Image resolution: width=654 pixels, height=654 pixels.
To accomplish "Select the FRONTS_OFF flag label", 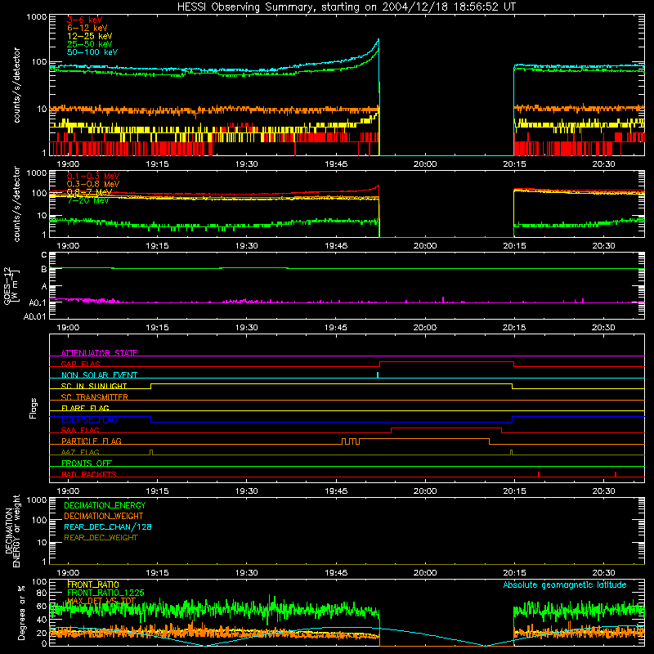I will point(87,463).
